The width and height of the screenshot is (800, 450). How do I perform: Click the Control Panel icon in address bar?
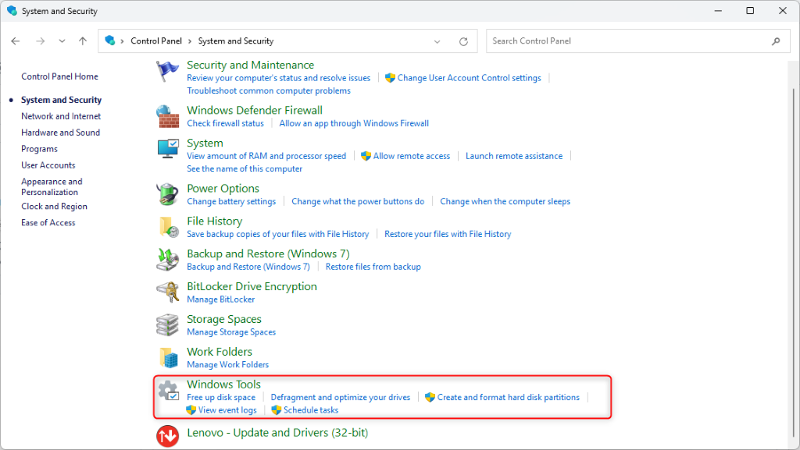(x=109, y=41)
